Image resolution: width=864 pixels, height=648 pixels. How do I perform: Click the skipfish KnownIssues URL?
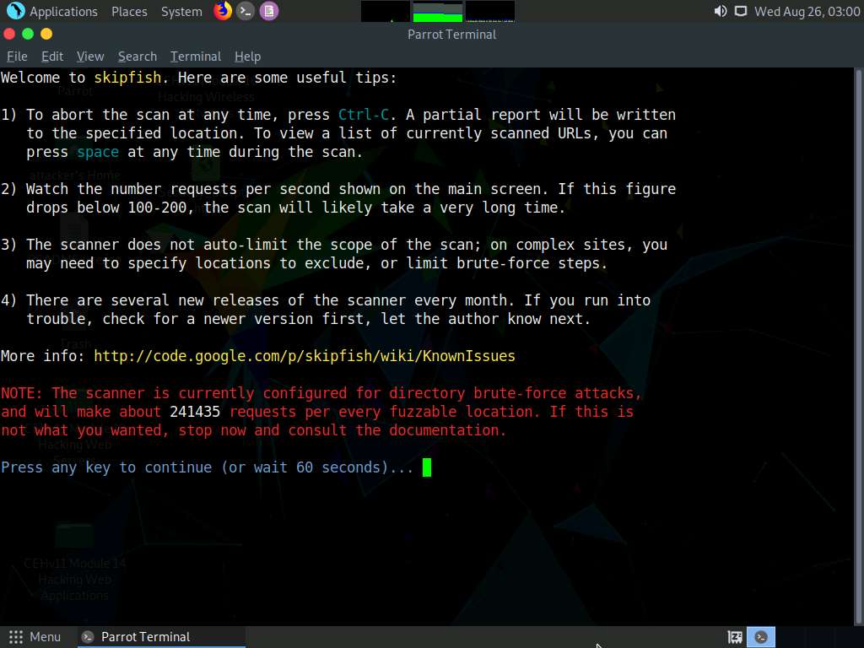[305, 356]
